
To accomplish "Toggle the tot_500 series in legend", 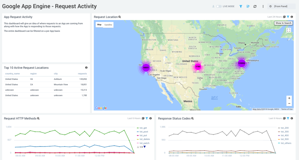I will pyautogui.click(x=283, y=139).
